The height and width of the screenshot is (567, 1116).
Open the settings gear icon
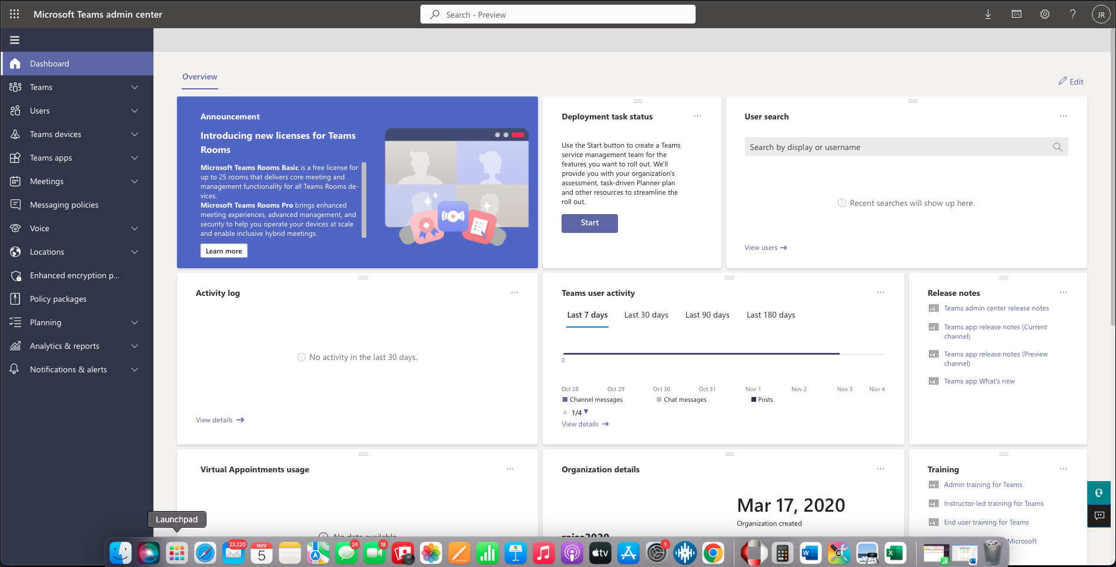[x=1044, y=14]
